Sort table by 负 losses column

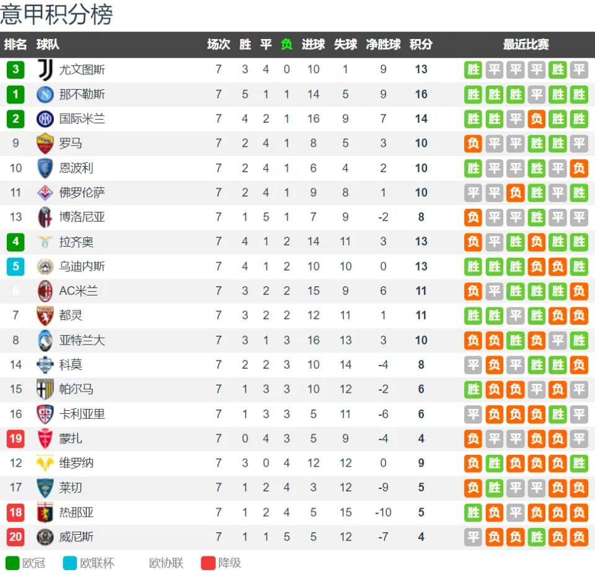pos(286,45)
